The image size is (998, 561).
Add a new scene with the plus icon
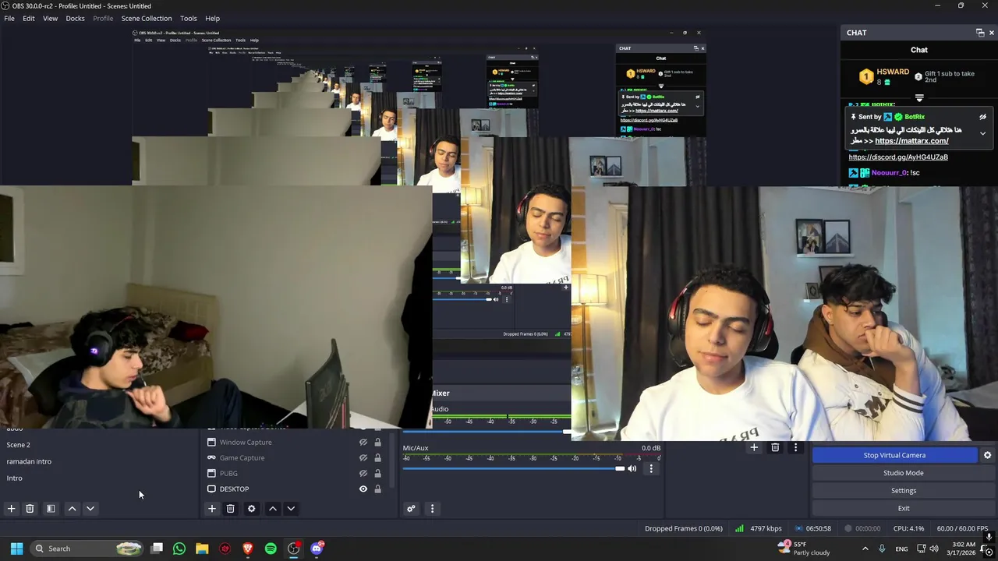(x=11, y=509)
